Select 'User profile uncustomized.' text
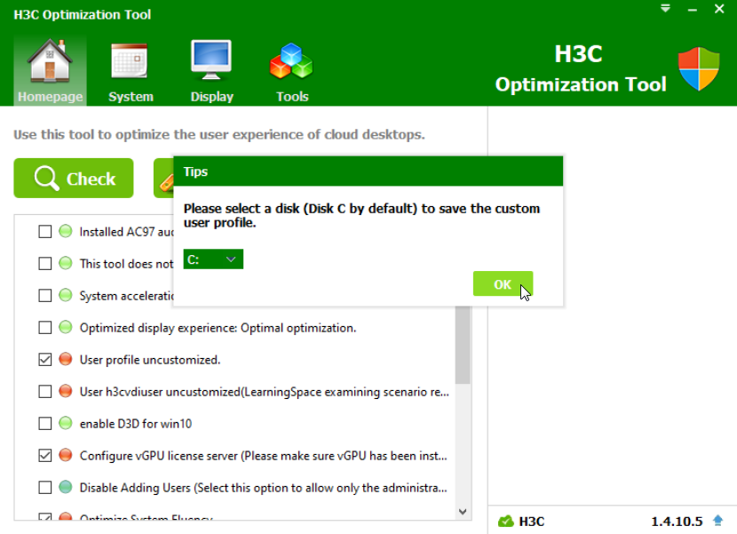The width and height of the screenshot is (737, 534). tap(150, 360)
